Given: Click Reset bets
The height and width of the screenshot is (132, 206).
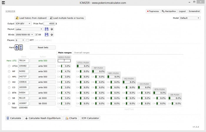Looking at the screenshot, I should tap(43, 47).
